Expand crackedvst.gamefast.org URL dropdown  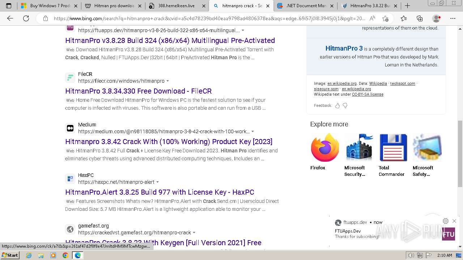click(x=194, y=233)
